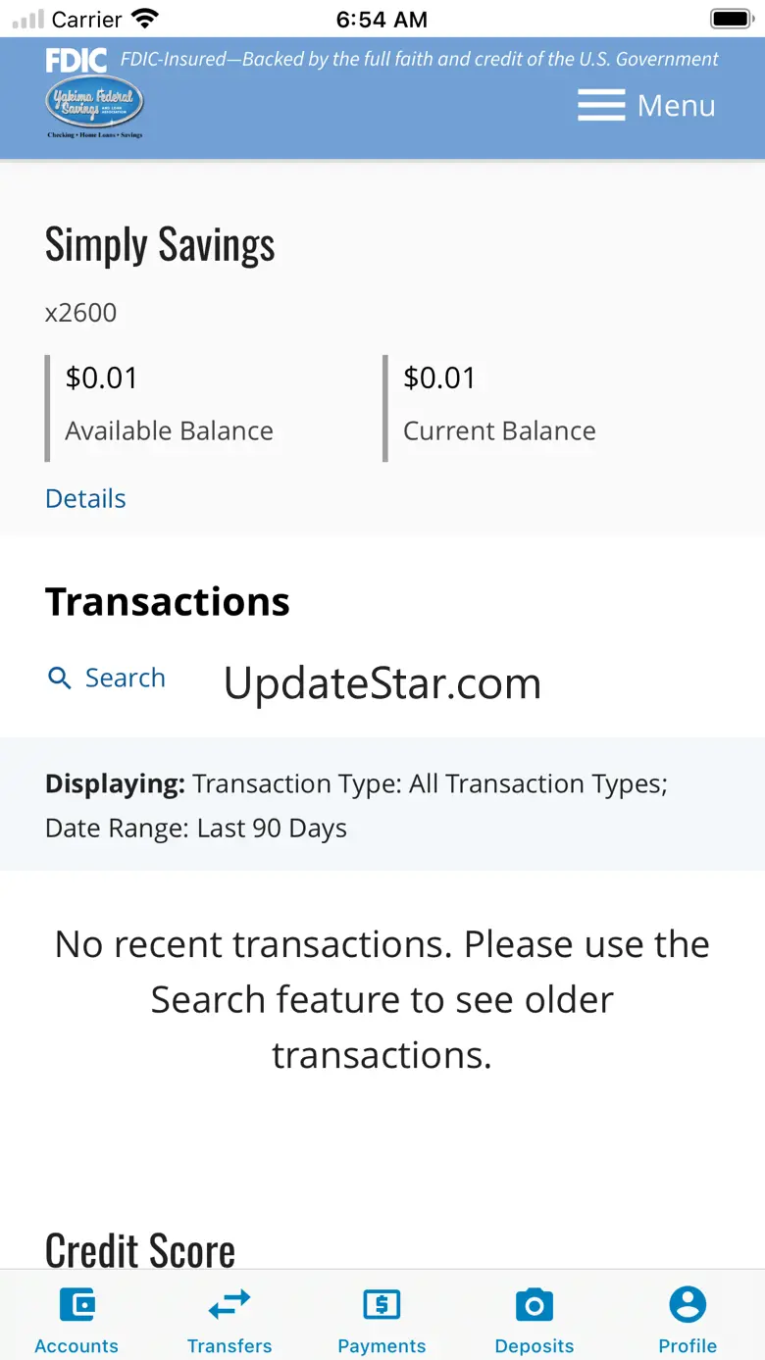The image size is (765, 1360).
Task: Click the FDIC-Insured disclaimer text
Action: (419, 59)
